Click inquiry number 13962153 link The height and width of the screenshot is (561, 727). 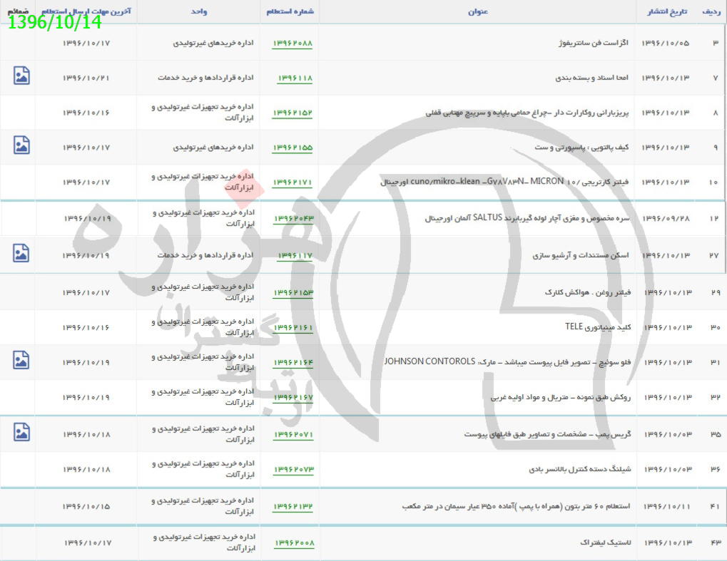click(293, 293)
